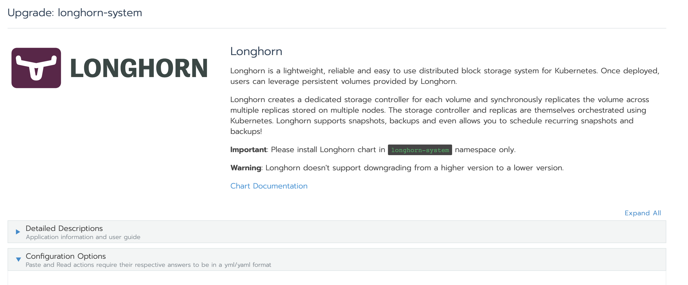Expand the Detailed Descriptions section
The height and width of the screenshot is (285, 688).
pos(64,228)
